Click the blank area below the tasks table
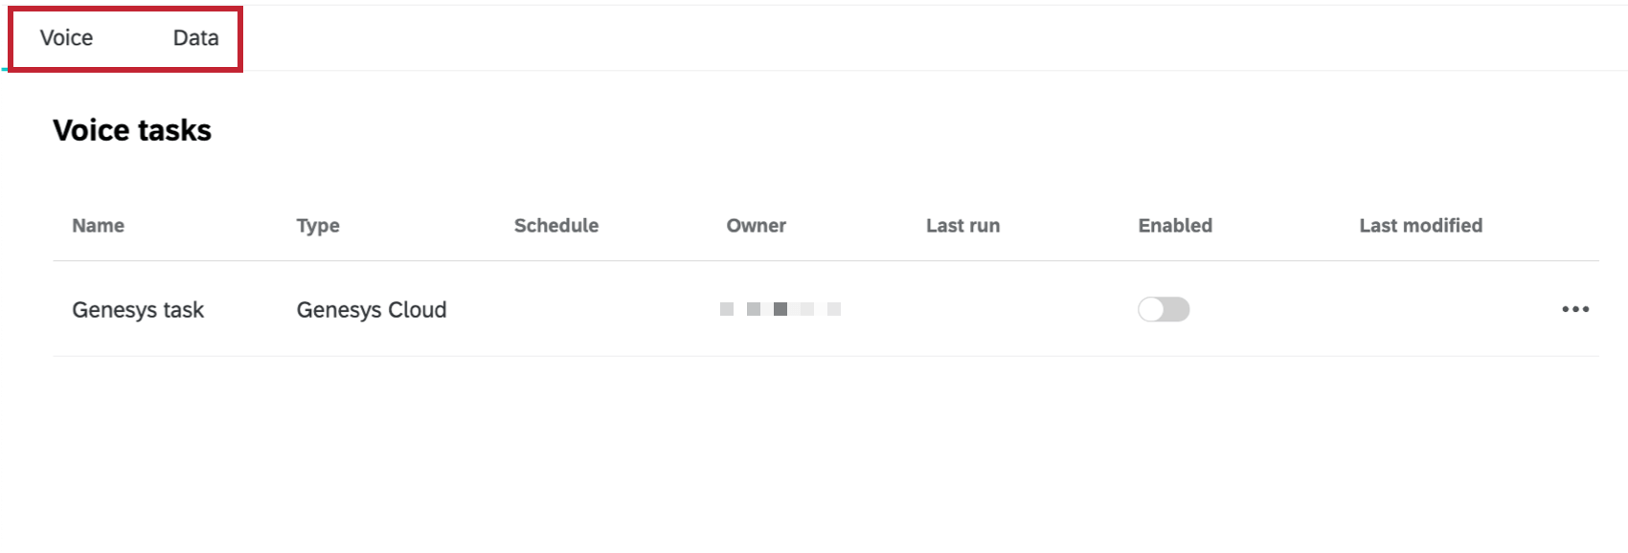This screenshot has height=553, width=1628. point(814,450)
